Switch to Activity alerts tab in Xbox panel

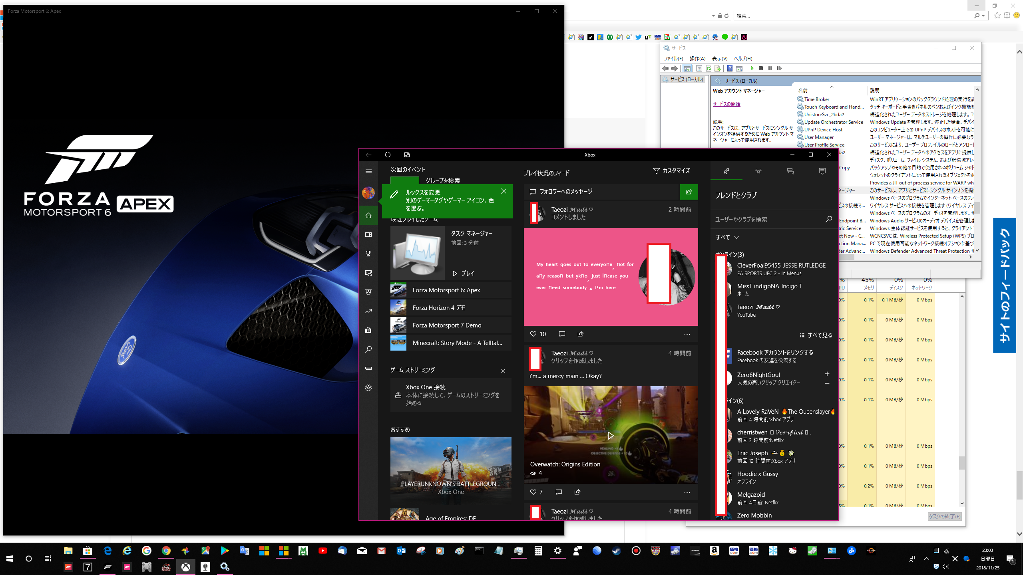822,171
